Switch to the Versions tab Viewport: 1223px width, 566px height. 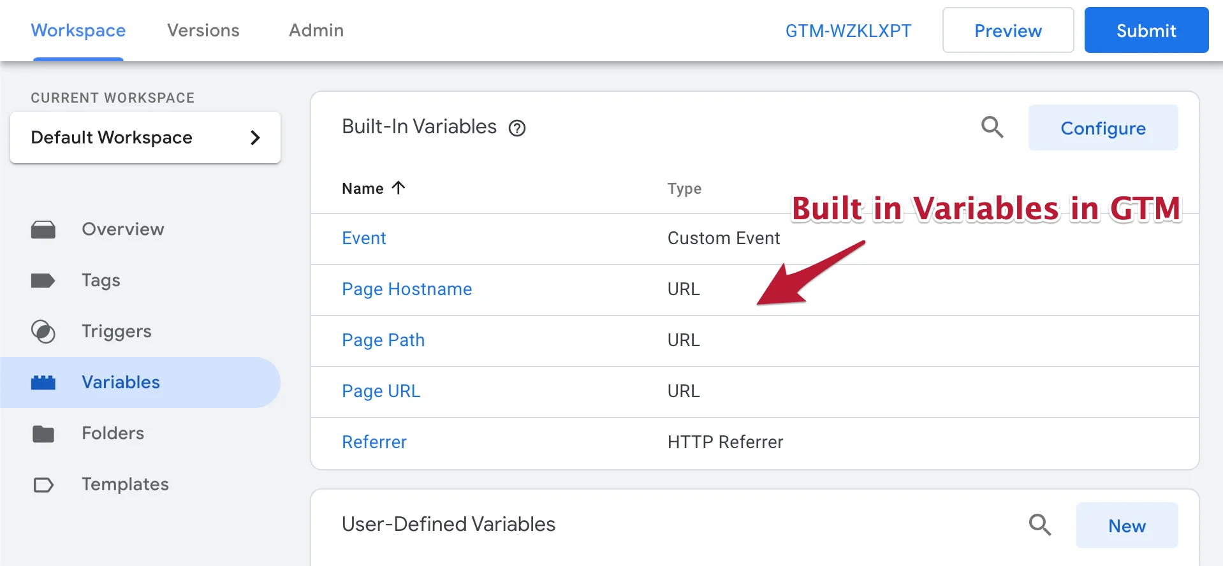pos(203,31)
